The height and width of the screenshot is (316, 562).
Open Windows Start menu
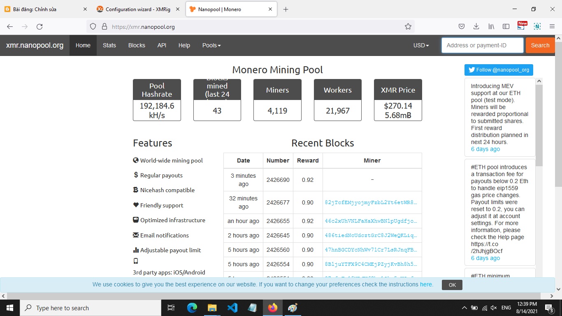10,308
